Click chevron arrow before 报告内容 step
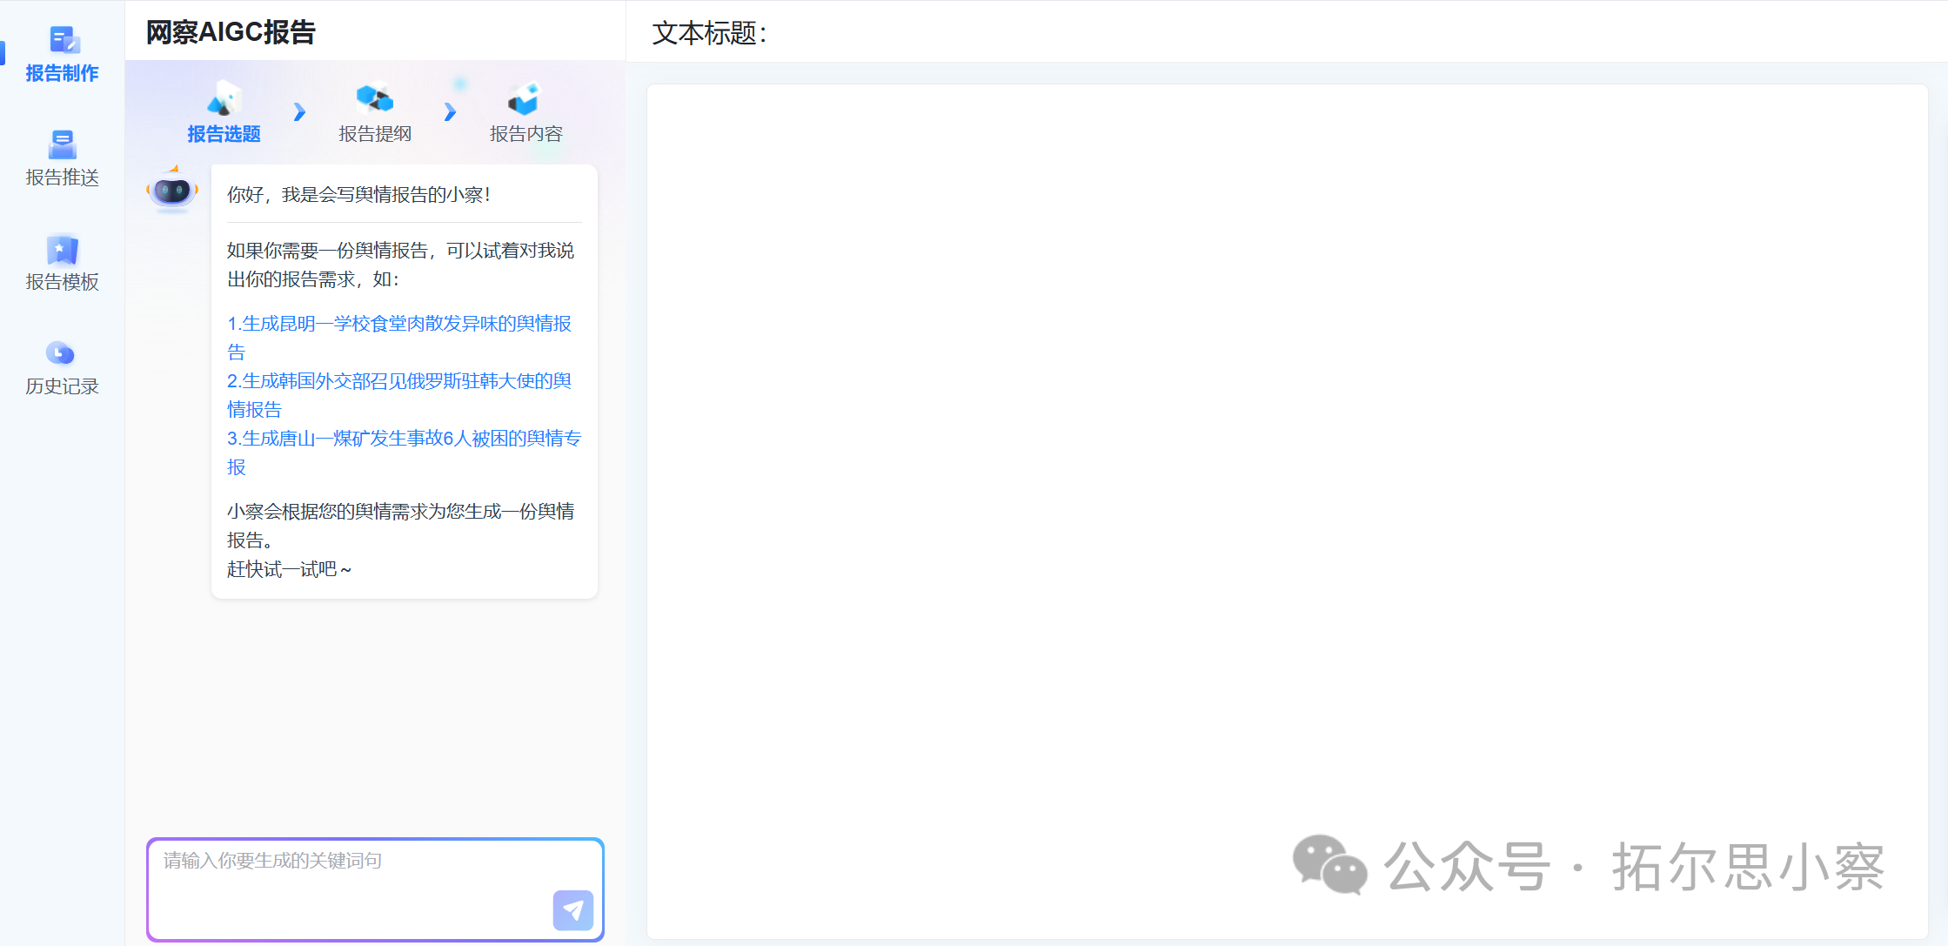Viewport: 1948px width, 946px height. click(x=450, y=112)
